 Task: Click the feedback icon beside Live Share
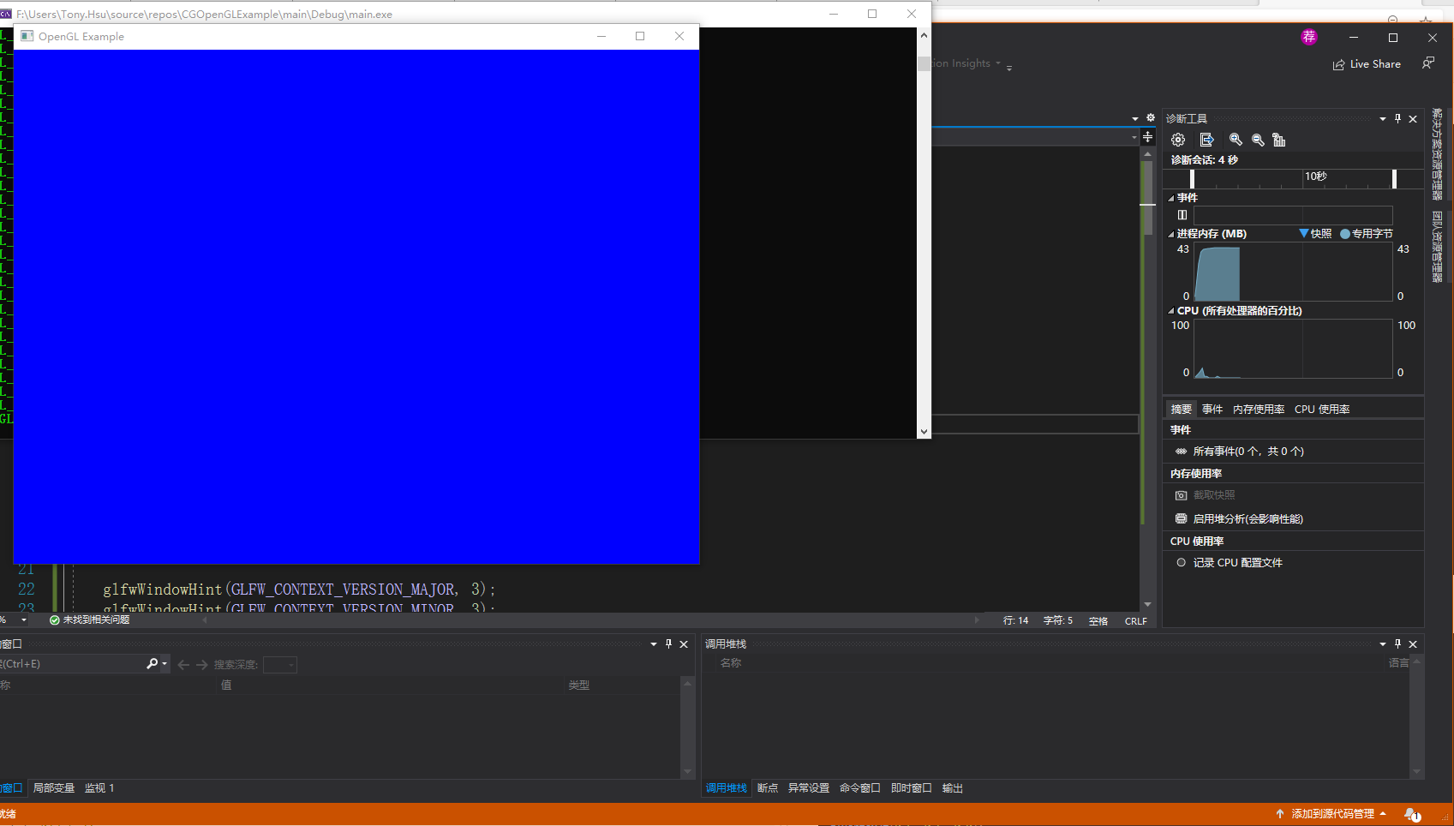pos(1428,63)
